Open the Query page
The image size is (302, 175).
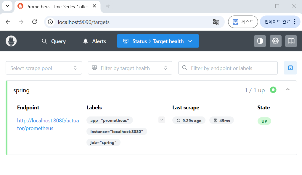tap(54, 41)
